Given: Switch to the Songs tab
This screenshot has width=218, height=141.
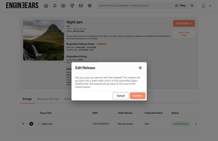Looking at the screenshot, I should (27, 99).
